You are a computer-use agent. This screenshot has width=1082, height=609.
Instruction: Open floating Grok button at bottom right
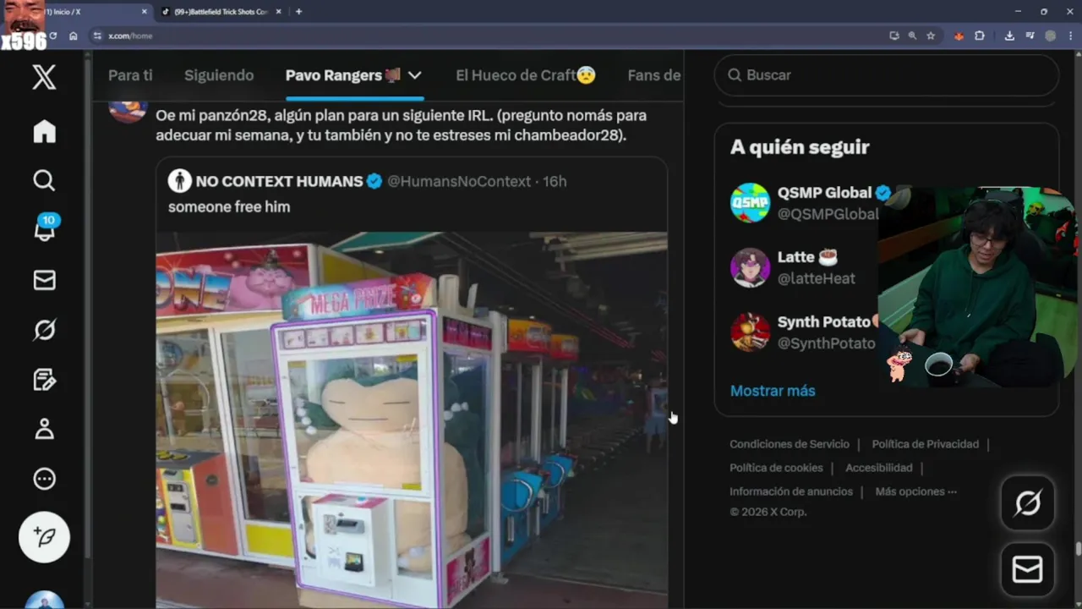[x=1028, y=503]
